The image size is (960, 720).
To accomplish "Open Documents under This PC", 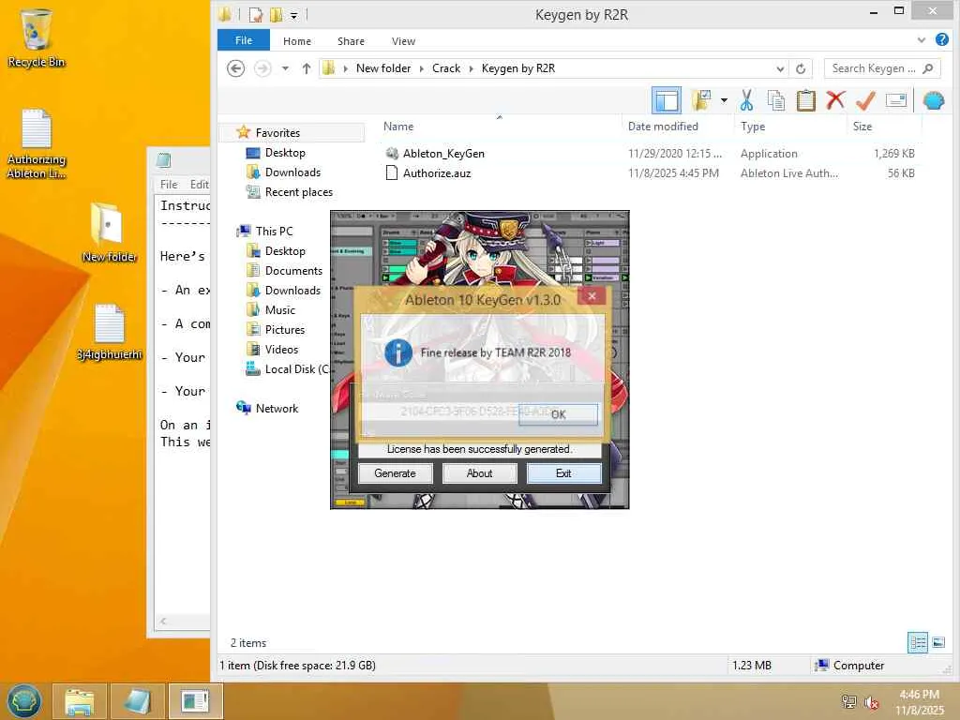I will click(x=293, y=271).
